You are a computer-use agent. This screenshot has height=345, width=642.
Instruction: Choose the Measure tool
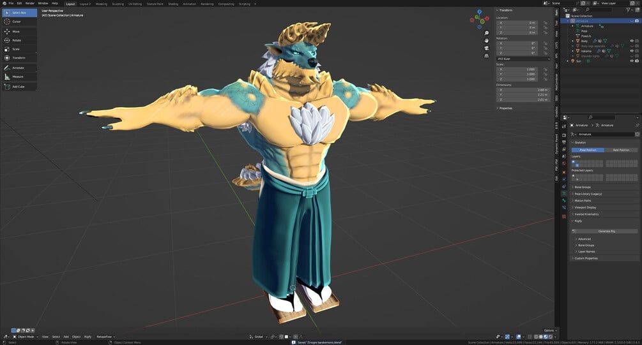(19, 77)
